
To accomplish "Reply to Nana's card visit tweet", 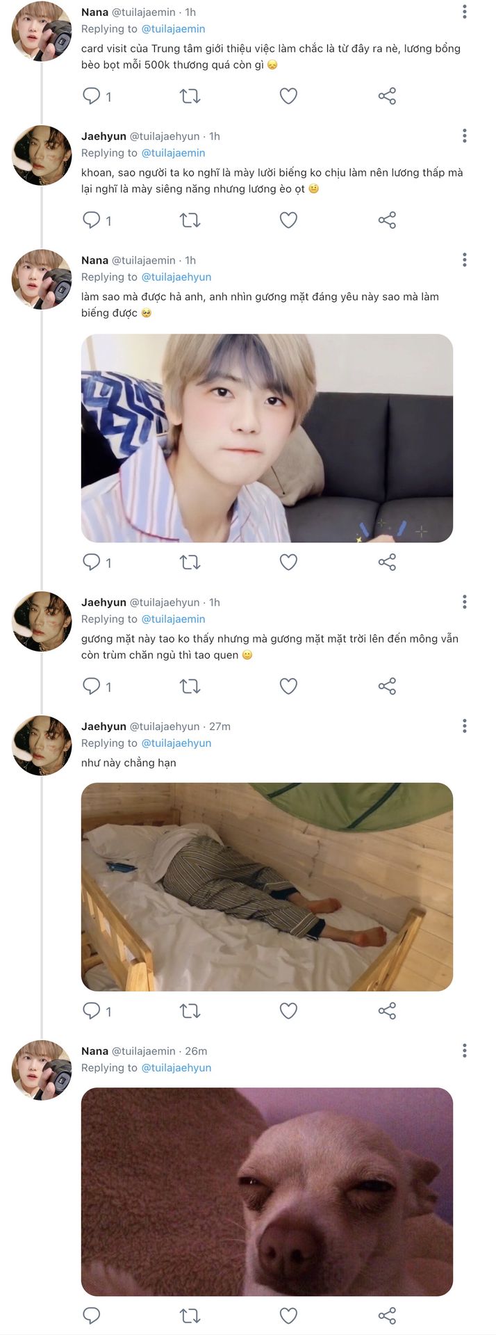I will [x=92, y=96].
